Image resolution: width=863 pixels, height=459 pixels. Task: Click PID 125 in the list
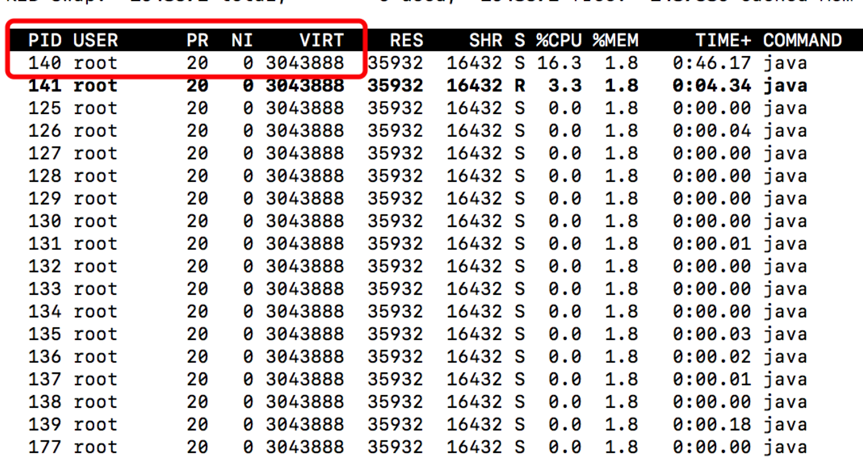pyautogui.click(x=45, y=108)
